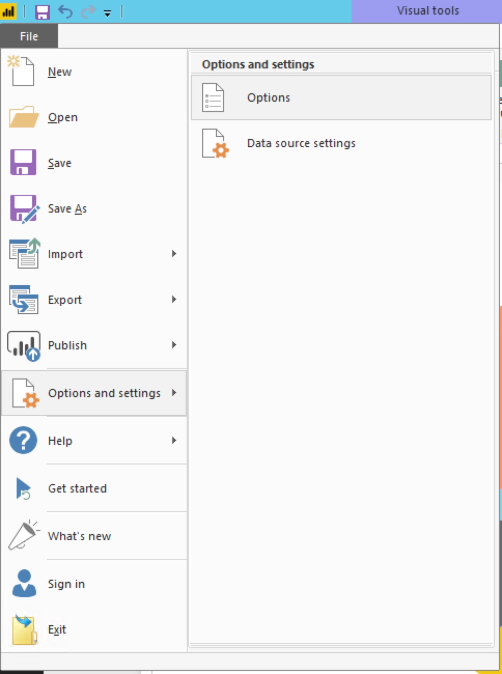Expand the Publish submenu arrow
Viewport: 502px width, 674px height.
pos(174,345)
